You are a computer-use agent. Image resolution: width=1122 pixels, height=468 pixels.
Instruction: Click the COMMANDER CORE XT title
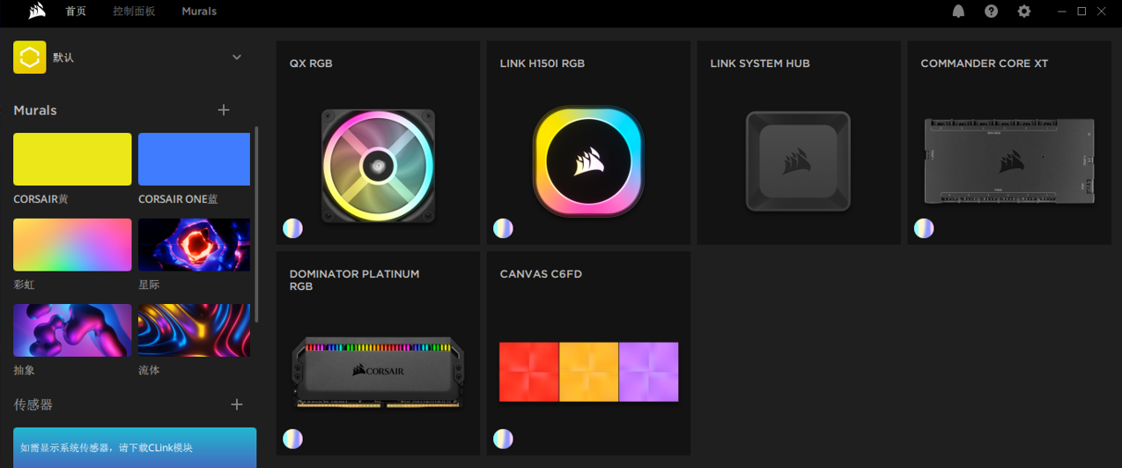pyautogui.click(x=985, y=63)
